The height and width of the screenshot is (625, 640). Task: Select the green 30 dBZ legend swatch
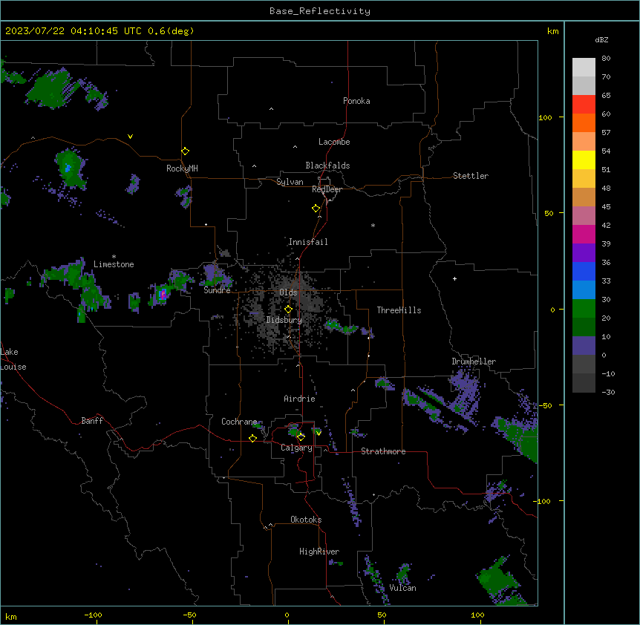pos(584,309)
